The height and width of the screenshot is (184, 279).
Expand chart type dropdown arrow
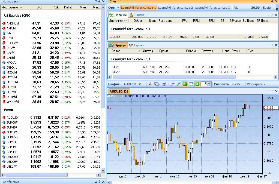click(160, 84)
